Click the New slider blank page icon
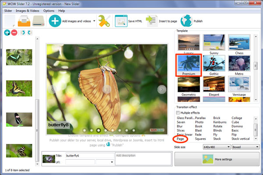 click(x=10, y=21)
